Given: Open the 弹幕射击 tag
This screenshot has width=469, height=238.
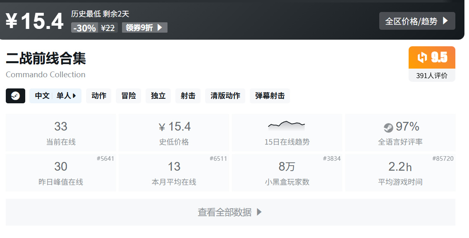Looking at the screenshot, I should pyautogui.click(x=270, y=96).
